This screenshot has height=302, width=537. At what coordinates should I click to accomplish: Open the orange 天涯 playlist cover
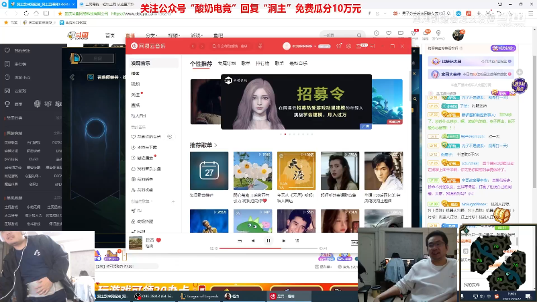point(296,171)
